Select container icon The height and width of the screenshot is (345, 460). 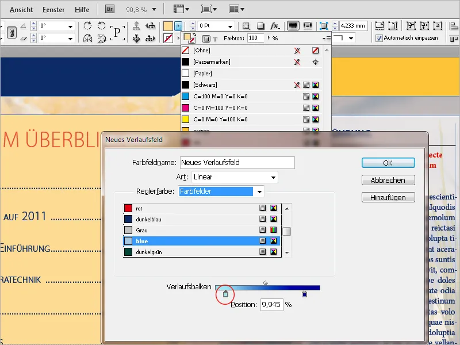pos(136,26)
